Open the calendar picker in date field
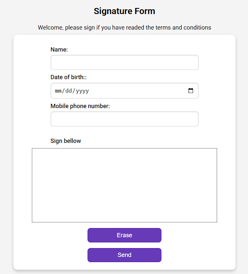248x274 pixels. click(x=191, y=91)
